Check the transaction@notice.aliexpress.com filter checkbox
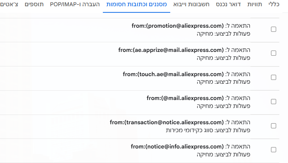Screen dimensions: 288x163 point(273,126)
